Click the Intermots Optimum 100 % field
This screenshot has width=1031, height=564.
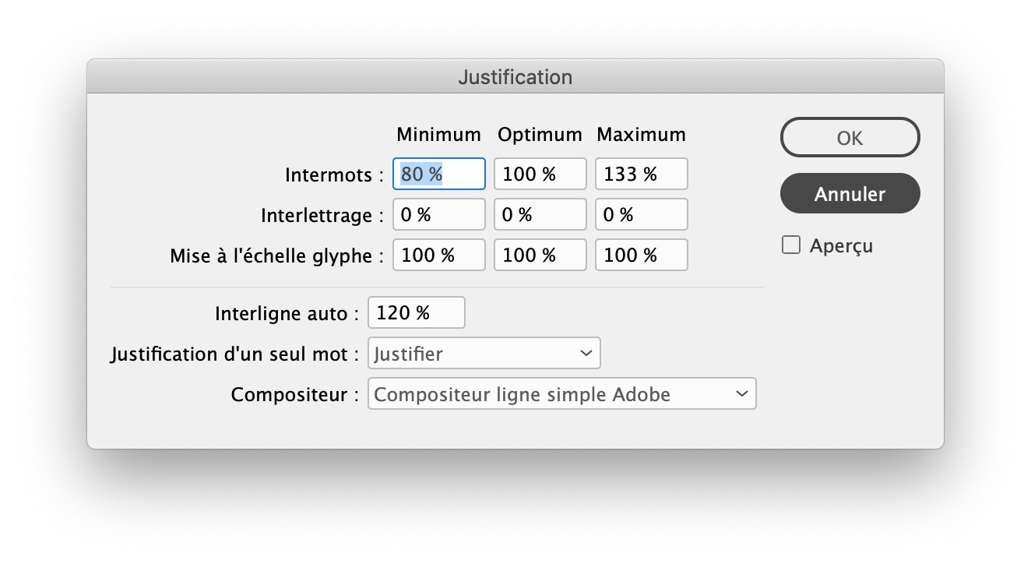(540, 174)
